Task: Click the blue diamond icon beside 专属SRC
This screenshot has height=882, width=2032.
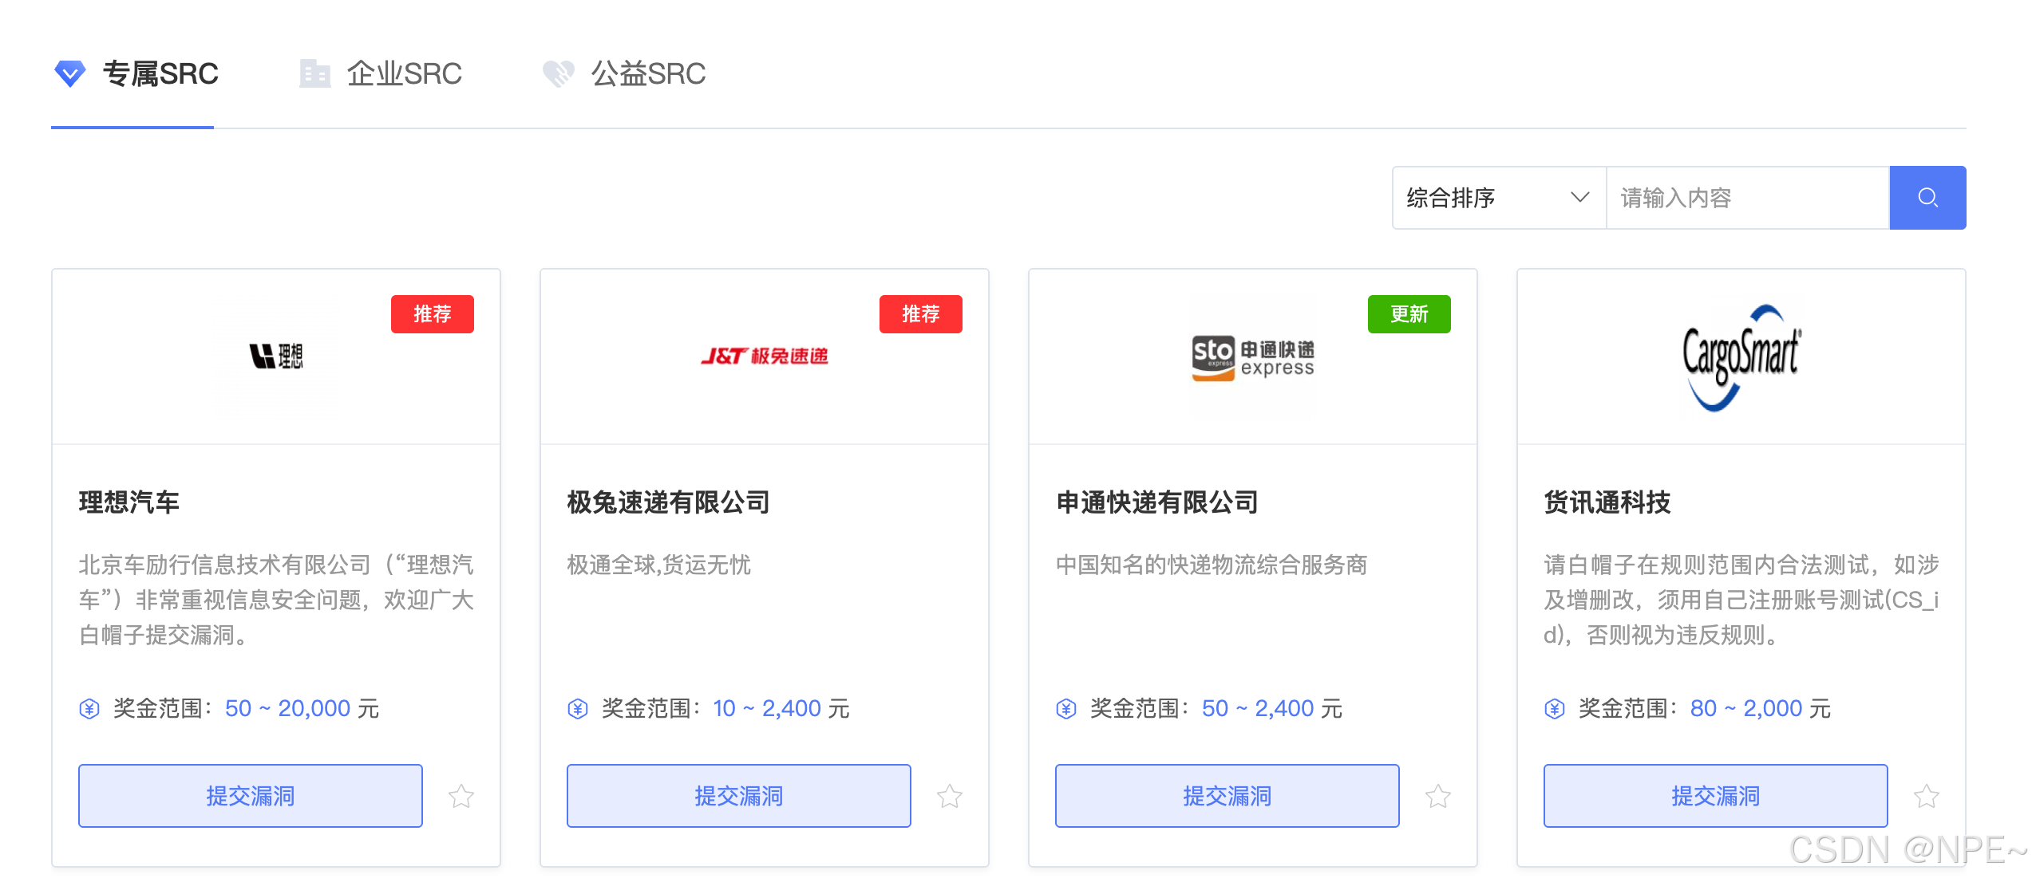Action: click(70, 73)
